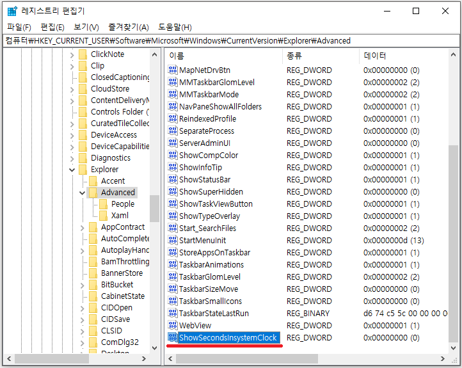Click the Advanced folder icon
Screen dimensions: 462x368
[x=93, y=193]
